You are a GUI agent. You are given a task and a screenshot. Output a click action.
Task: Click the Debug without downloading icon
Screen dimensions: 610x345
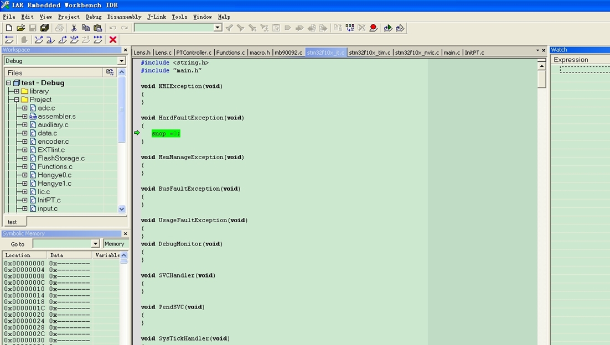click(x=400, y=28)
